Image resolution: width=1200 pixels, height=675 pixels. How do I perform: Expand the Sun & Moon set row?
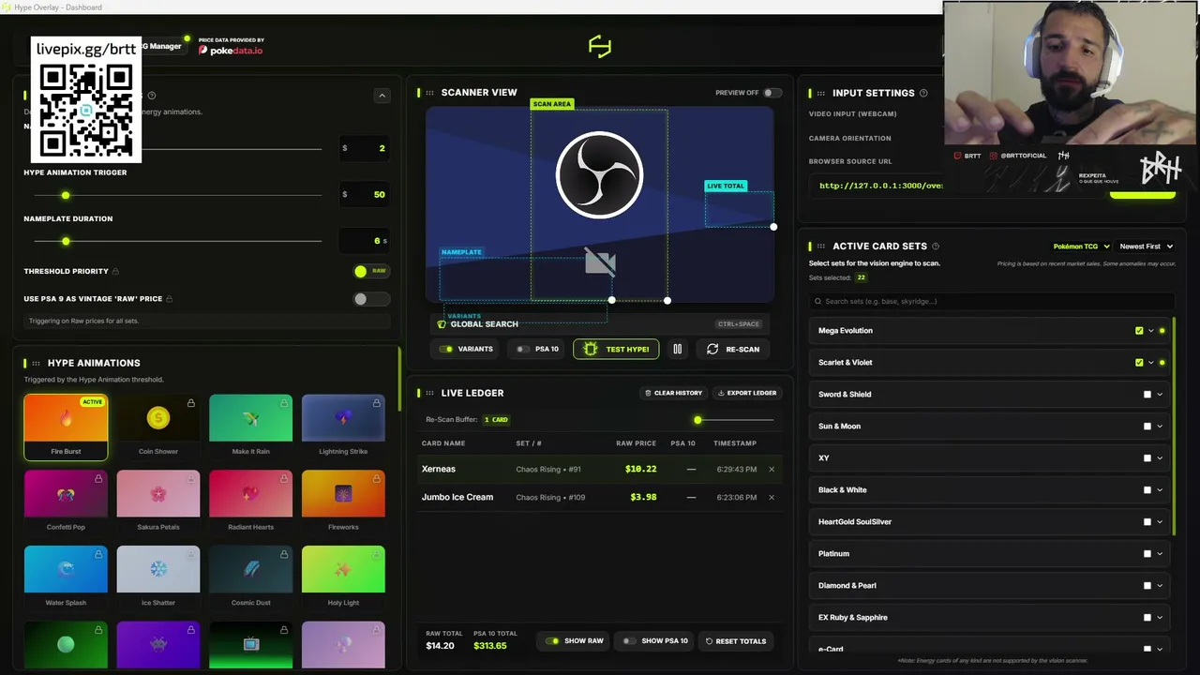(x=1160, y=427)
